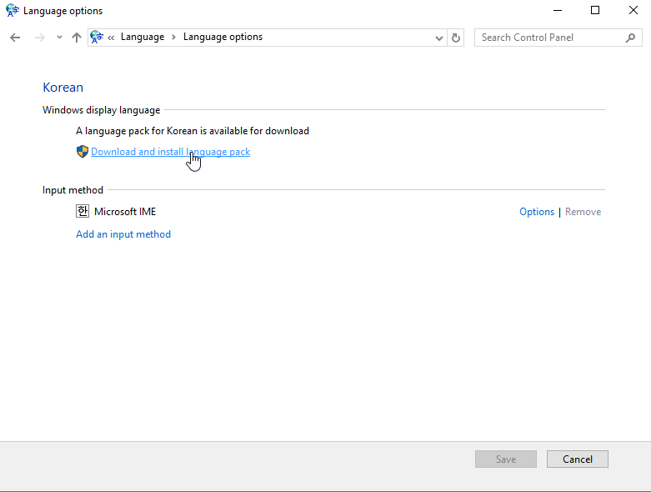Viewport: 651px width, 492px height.
Task: Refresh the Language options page
Action: [455, 38]
